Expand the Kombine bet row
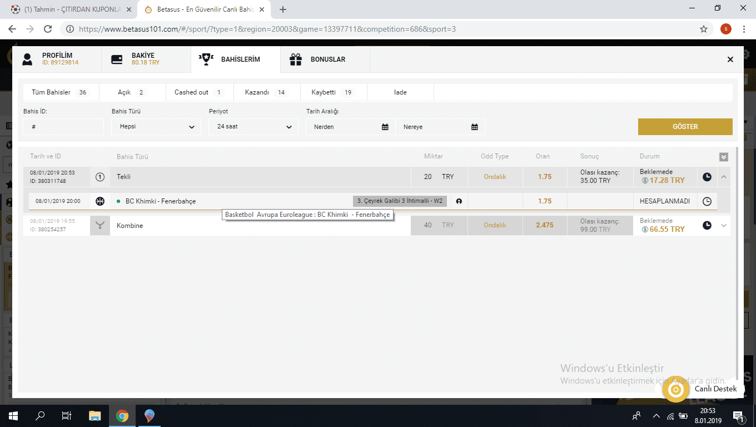Image resolution: width=756 pixels, height=427 pixels. tap(724, 225)
